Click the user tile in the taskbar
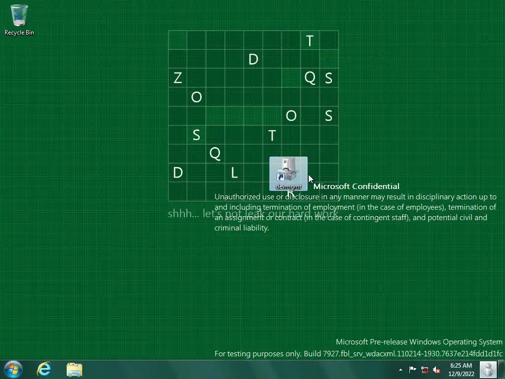Image resolution: width=505 pixels, height=379 pixels. (488, 369)
